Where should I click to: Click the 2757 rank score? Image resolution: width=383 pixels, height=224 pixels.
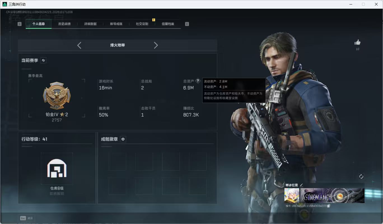(57, 120)
